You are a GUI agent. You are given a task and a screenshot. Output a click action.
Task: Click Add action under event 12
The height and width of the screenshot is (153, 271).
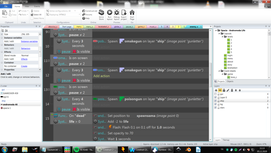click(x=101, y=76)
